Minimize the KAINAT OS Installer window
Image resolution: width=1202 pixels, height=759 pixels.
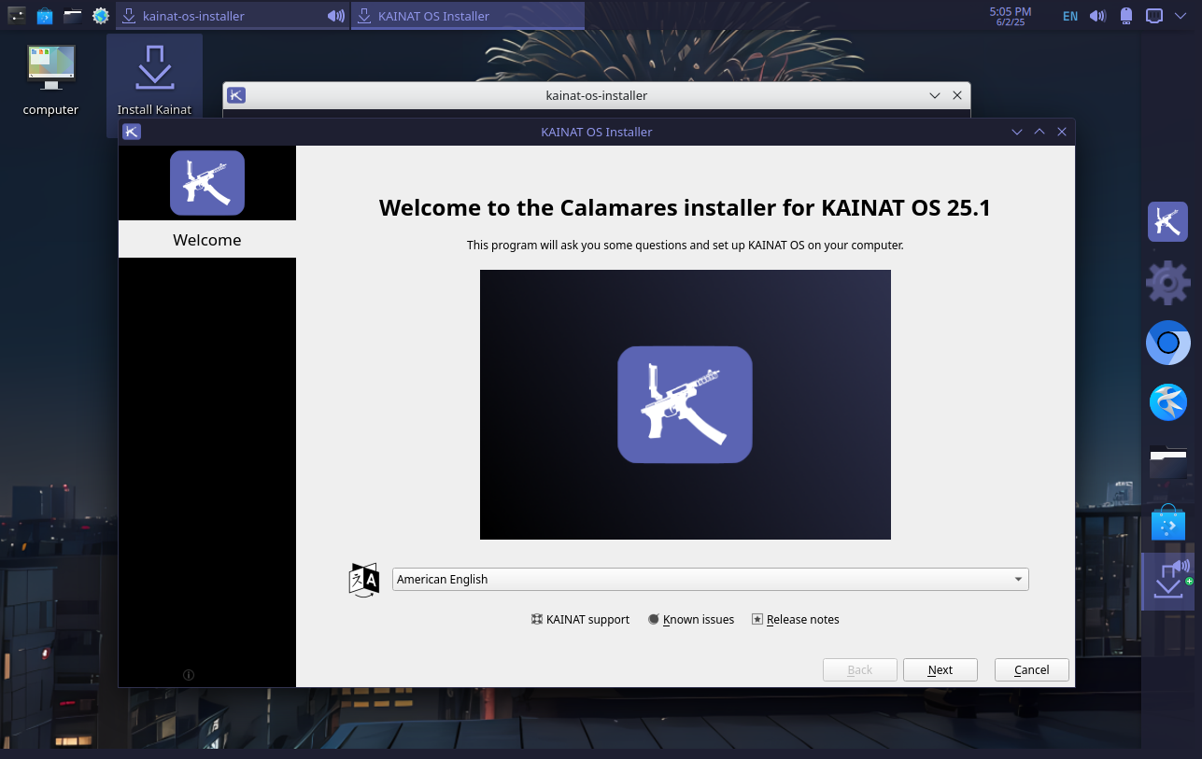click(x=1017, y=132)
